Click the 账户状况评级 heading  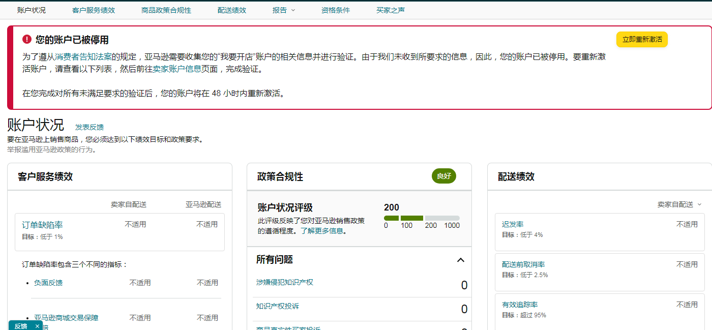click(x=285, y=207)
